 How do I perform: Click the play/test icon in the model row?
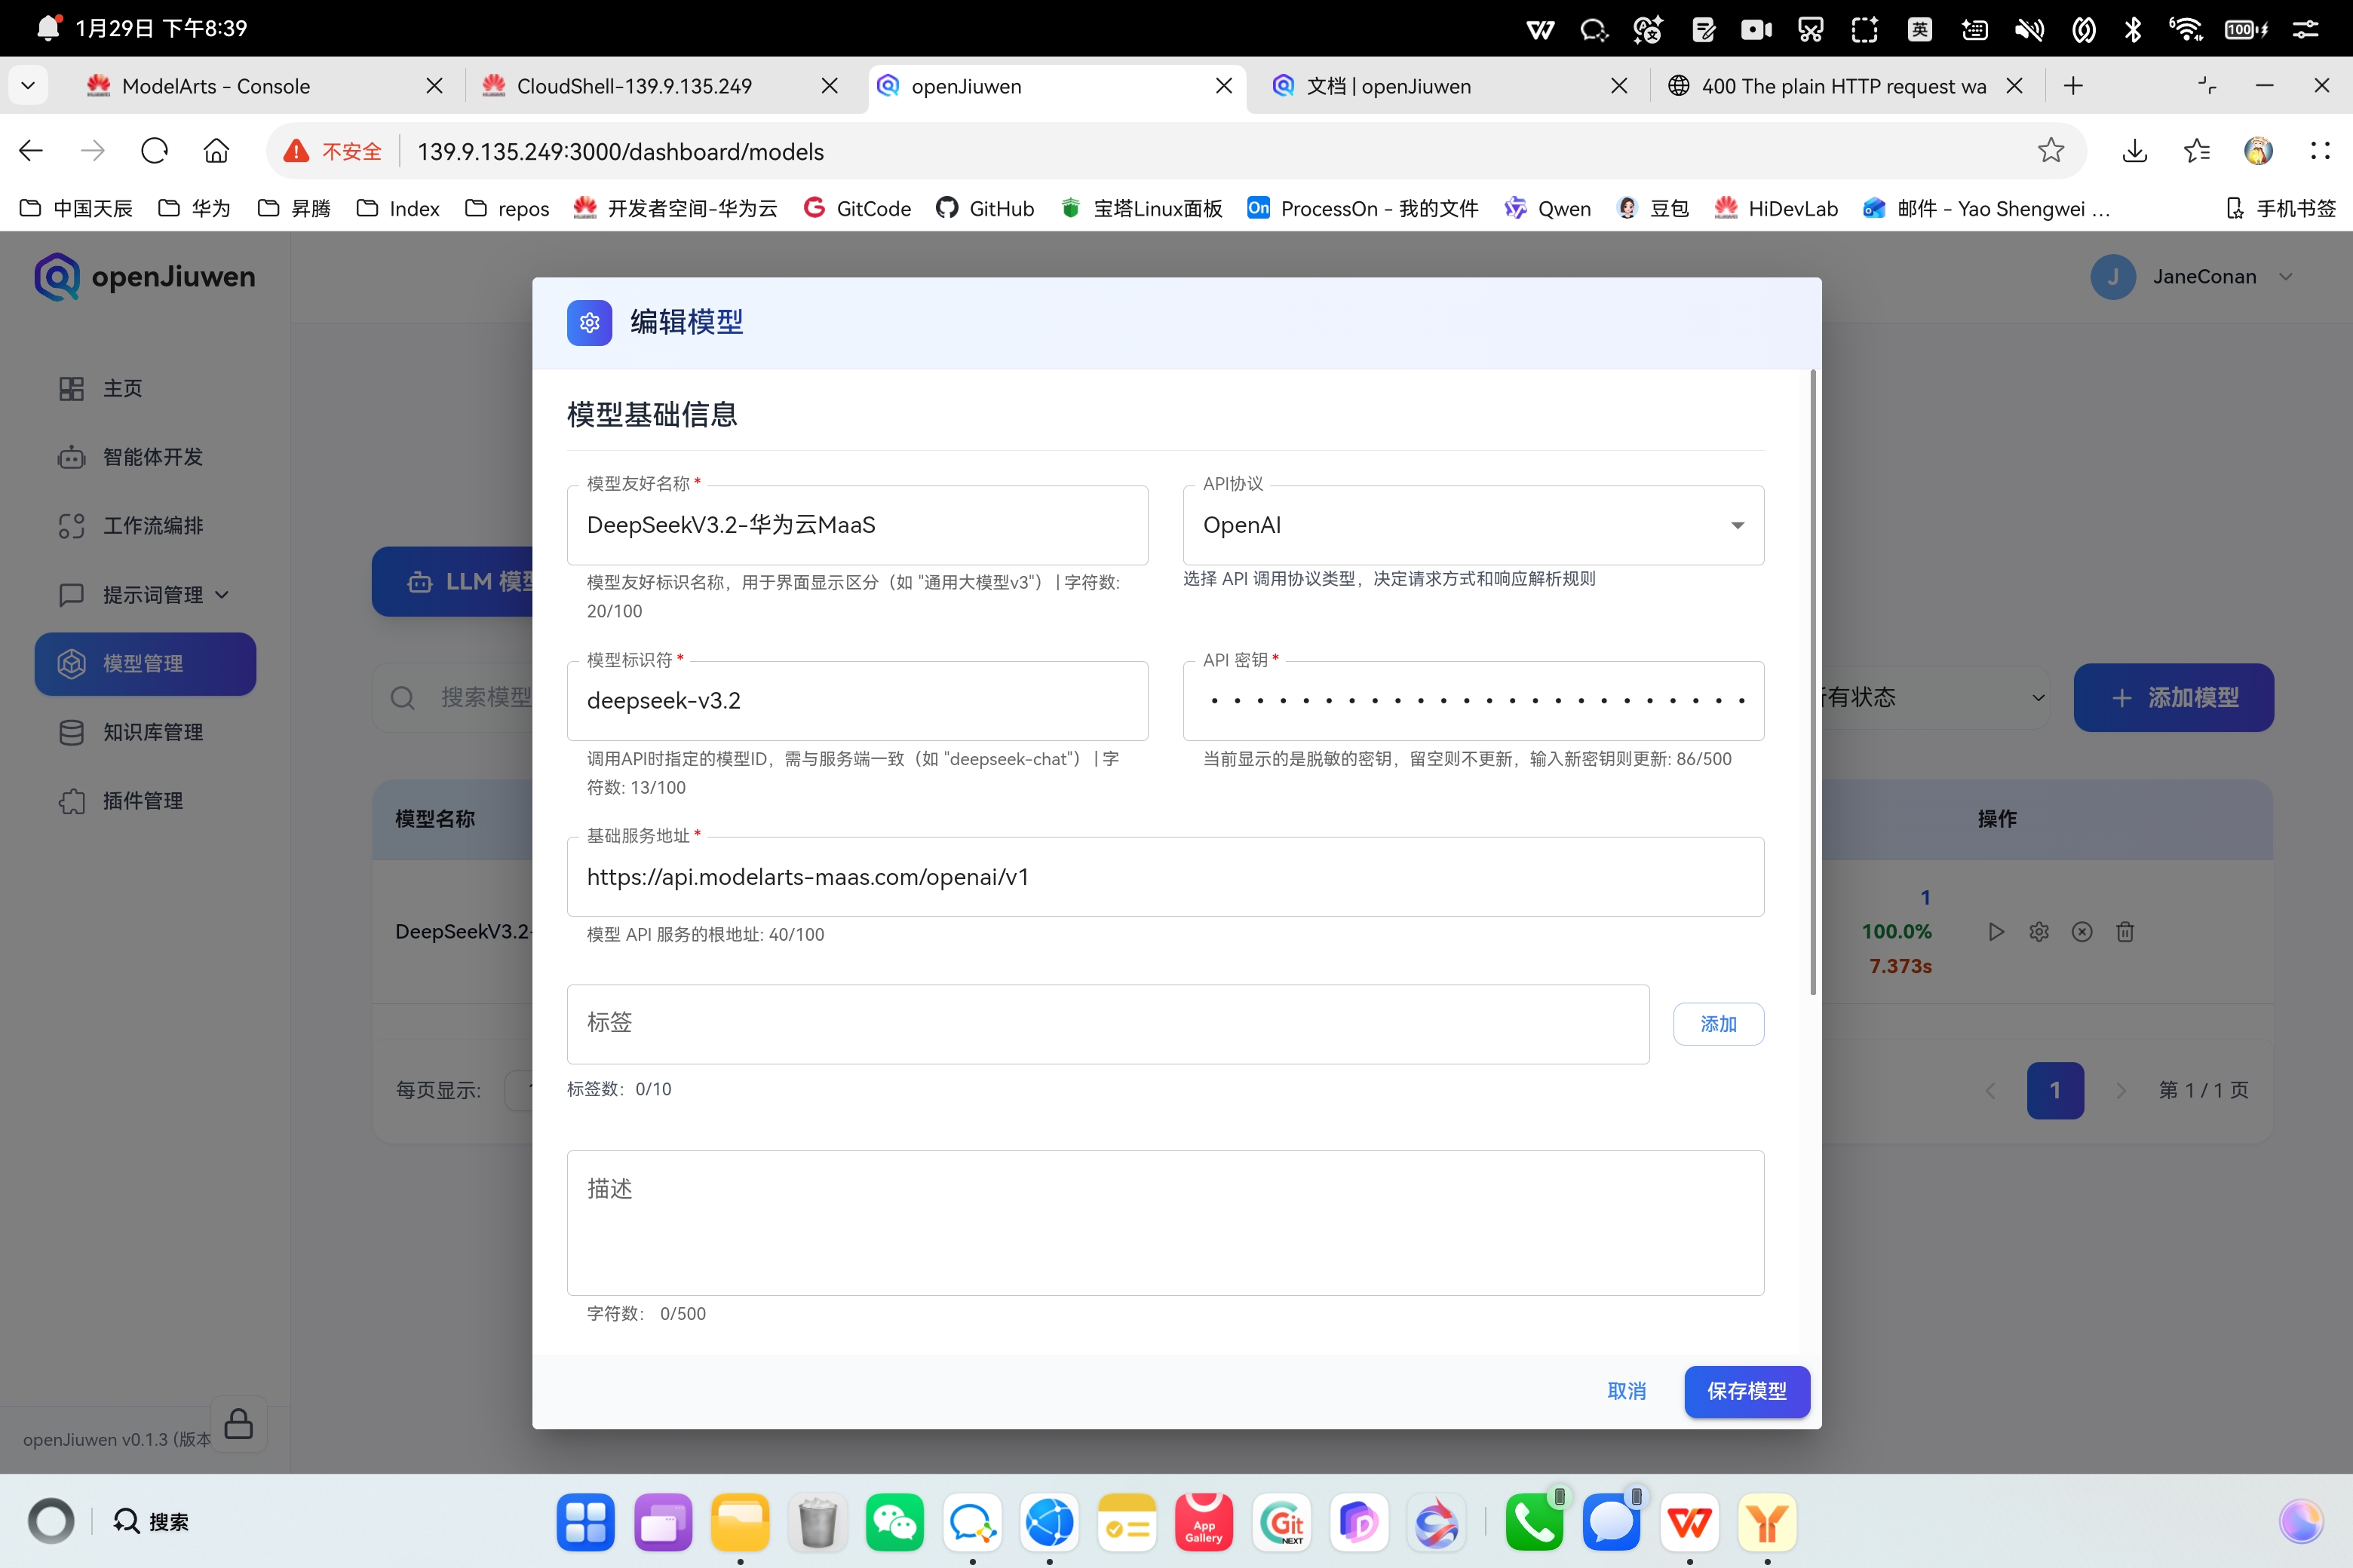(x=1996, y=932)
